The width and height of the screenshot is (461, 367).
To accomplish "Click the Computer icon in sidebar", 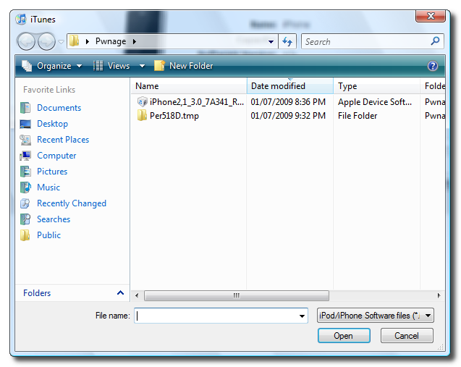I will point(25,156).
